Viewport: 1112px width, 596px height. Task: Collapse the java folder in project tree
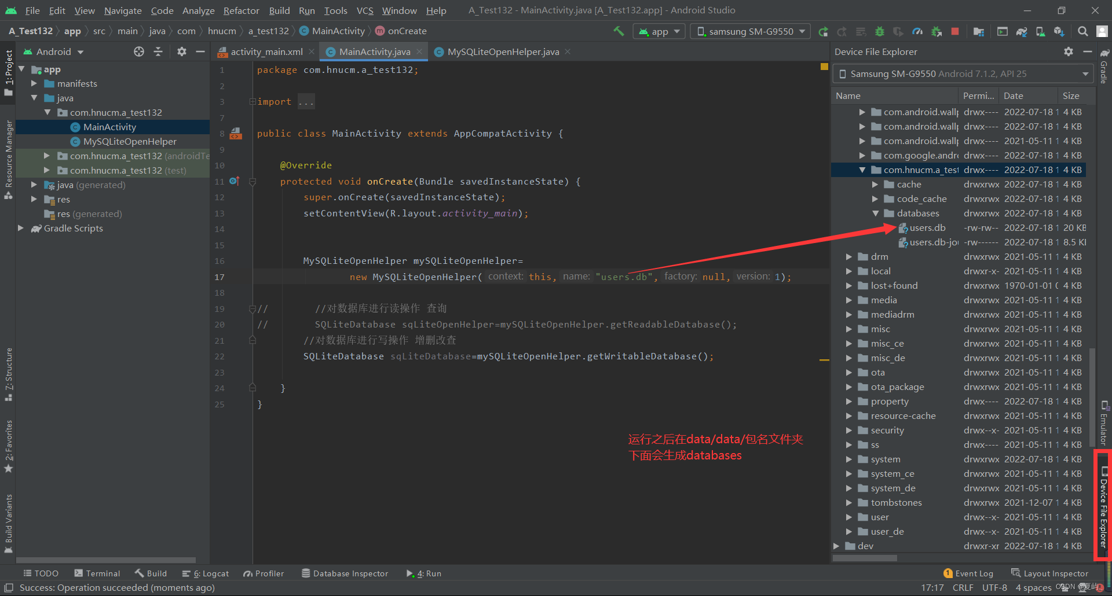click(x=34, y=98)
